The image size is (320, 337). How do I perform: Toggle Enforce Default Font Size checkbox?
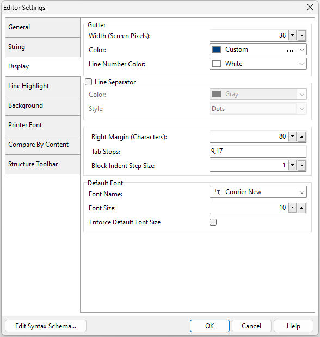213,222
